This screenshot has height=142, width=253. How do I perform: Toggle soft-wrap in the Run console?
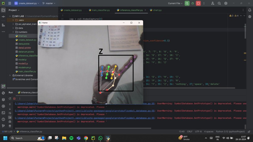tap(10, 113)
